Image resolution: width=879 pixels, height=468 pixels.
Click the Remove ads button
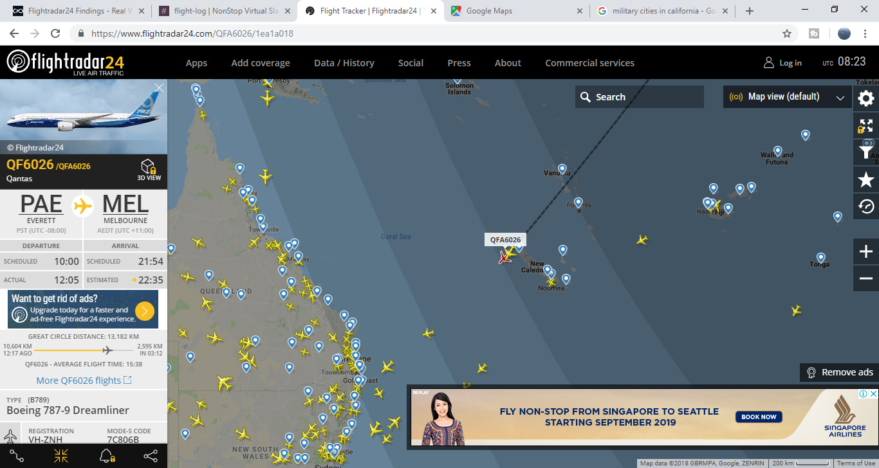pyautogui.click(x=839, y=372)
